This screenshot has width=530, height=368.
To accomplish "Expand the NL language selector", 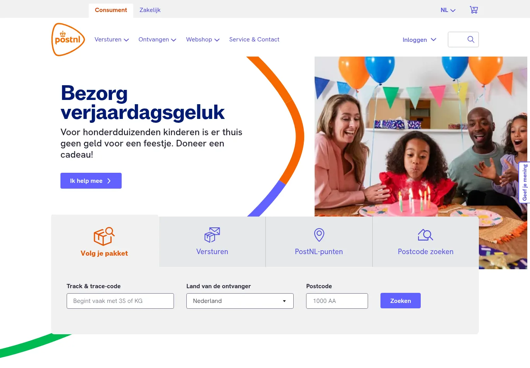I will click(448, 10).
